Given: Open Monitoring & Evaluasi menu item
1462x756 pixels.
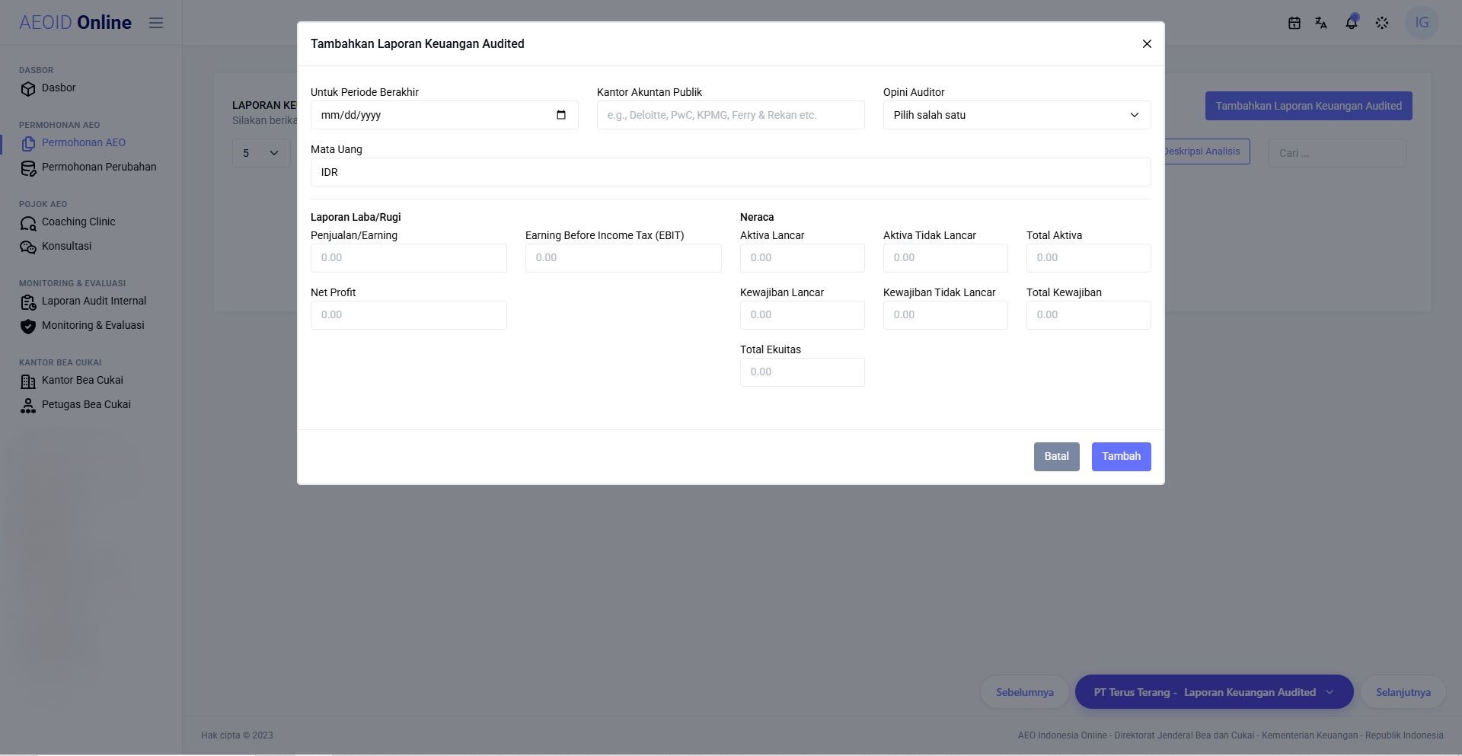Looking at the screenshot, I should (93, 326).
